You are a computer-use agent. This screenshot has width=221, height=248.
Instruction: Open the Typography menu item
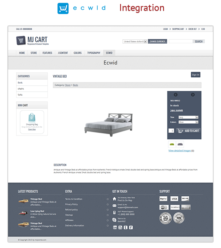(x=94, y=53)
